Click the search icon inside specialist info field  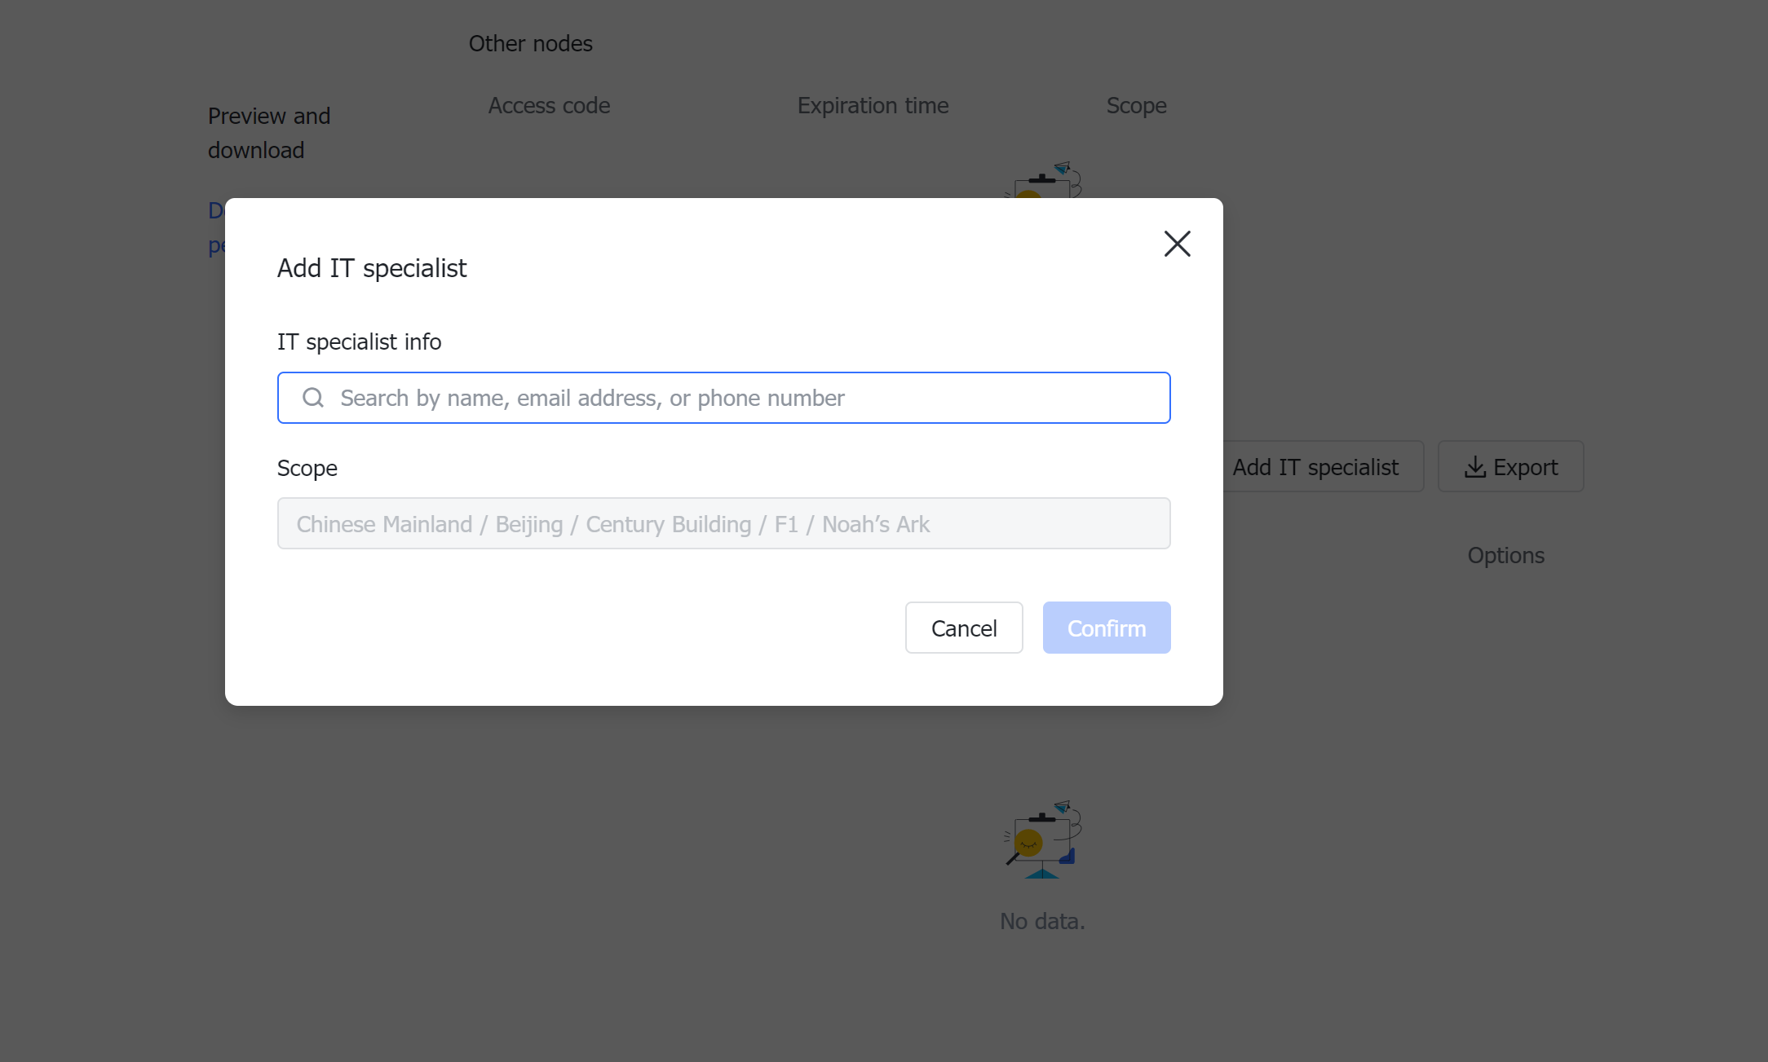point(313,397)
